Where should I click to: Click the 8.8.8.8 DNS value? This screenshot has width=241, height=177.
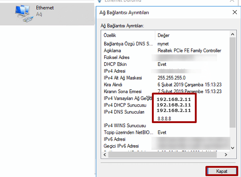(x=164, y=118)
